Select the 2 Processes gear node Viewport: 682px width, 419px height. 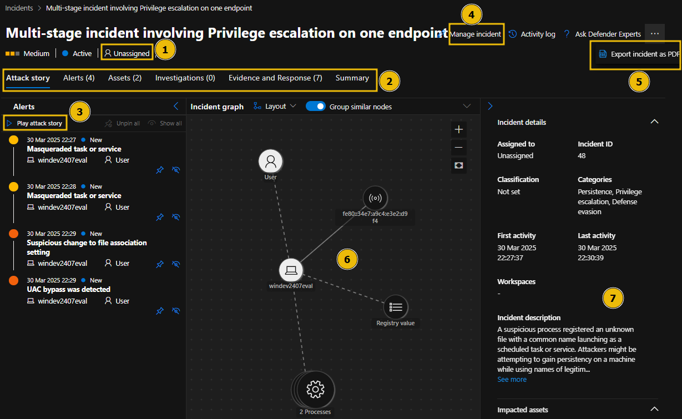[315, 389]
